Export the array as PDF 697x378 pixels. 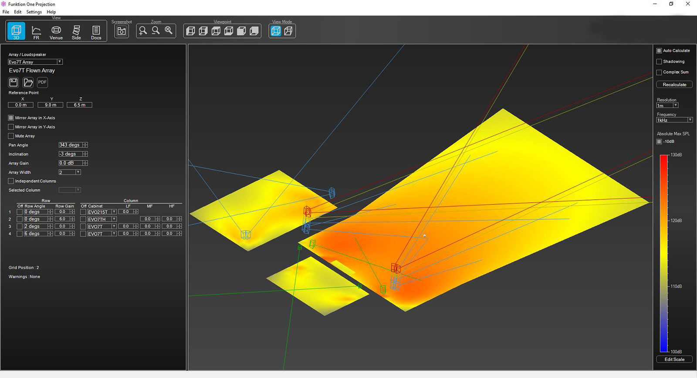[42, 82]
